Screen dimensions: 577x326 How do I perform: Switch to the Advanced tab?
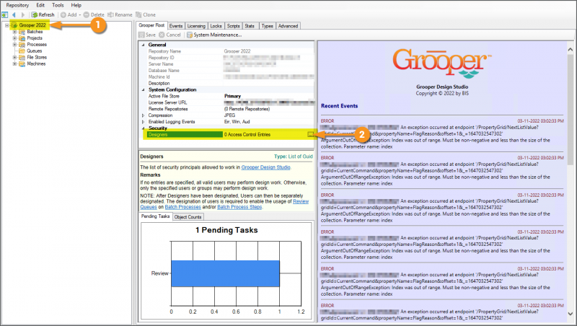(288, 26)
